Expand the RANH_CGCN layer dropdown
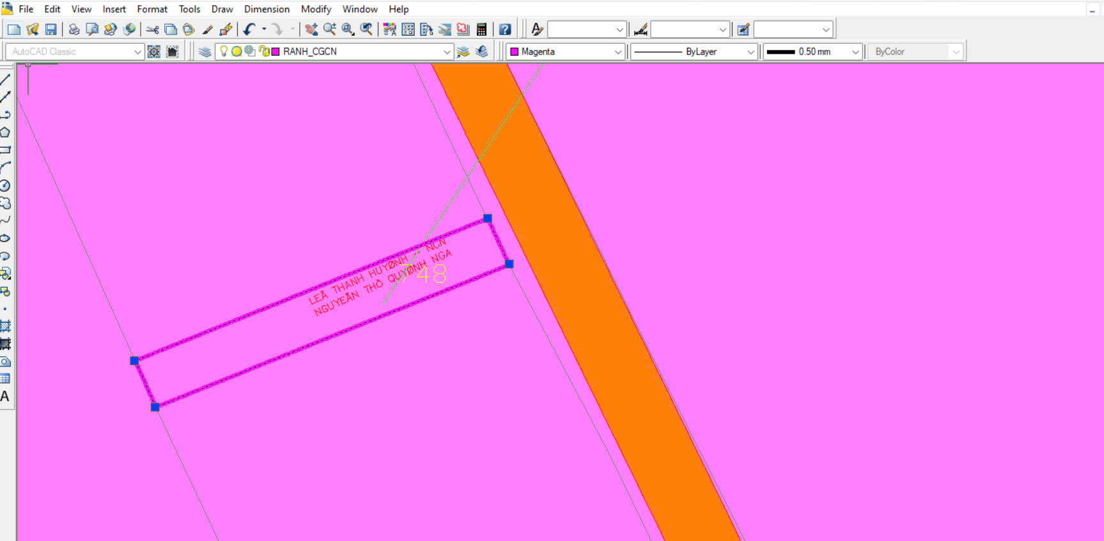 (334, 52)
